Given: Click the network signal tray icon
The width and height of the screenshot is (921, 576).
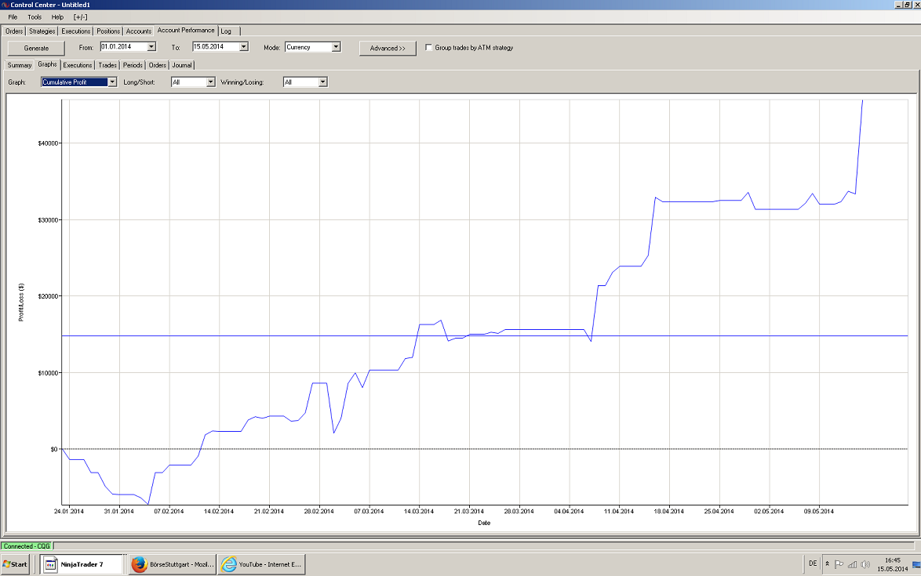Looking at the screenshot, I should (852, 564).
